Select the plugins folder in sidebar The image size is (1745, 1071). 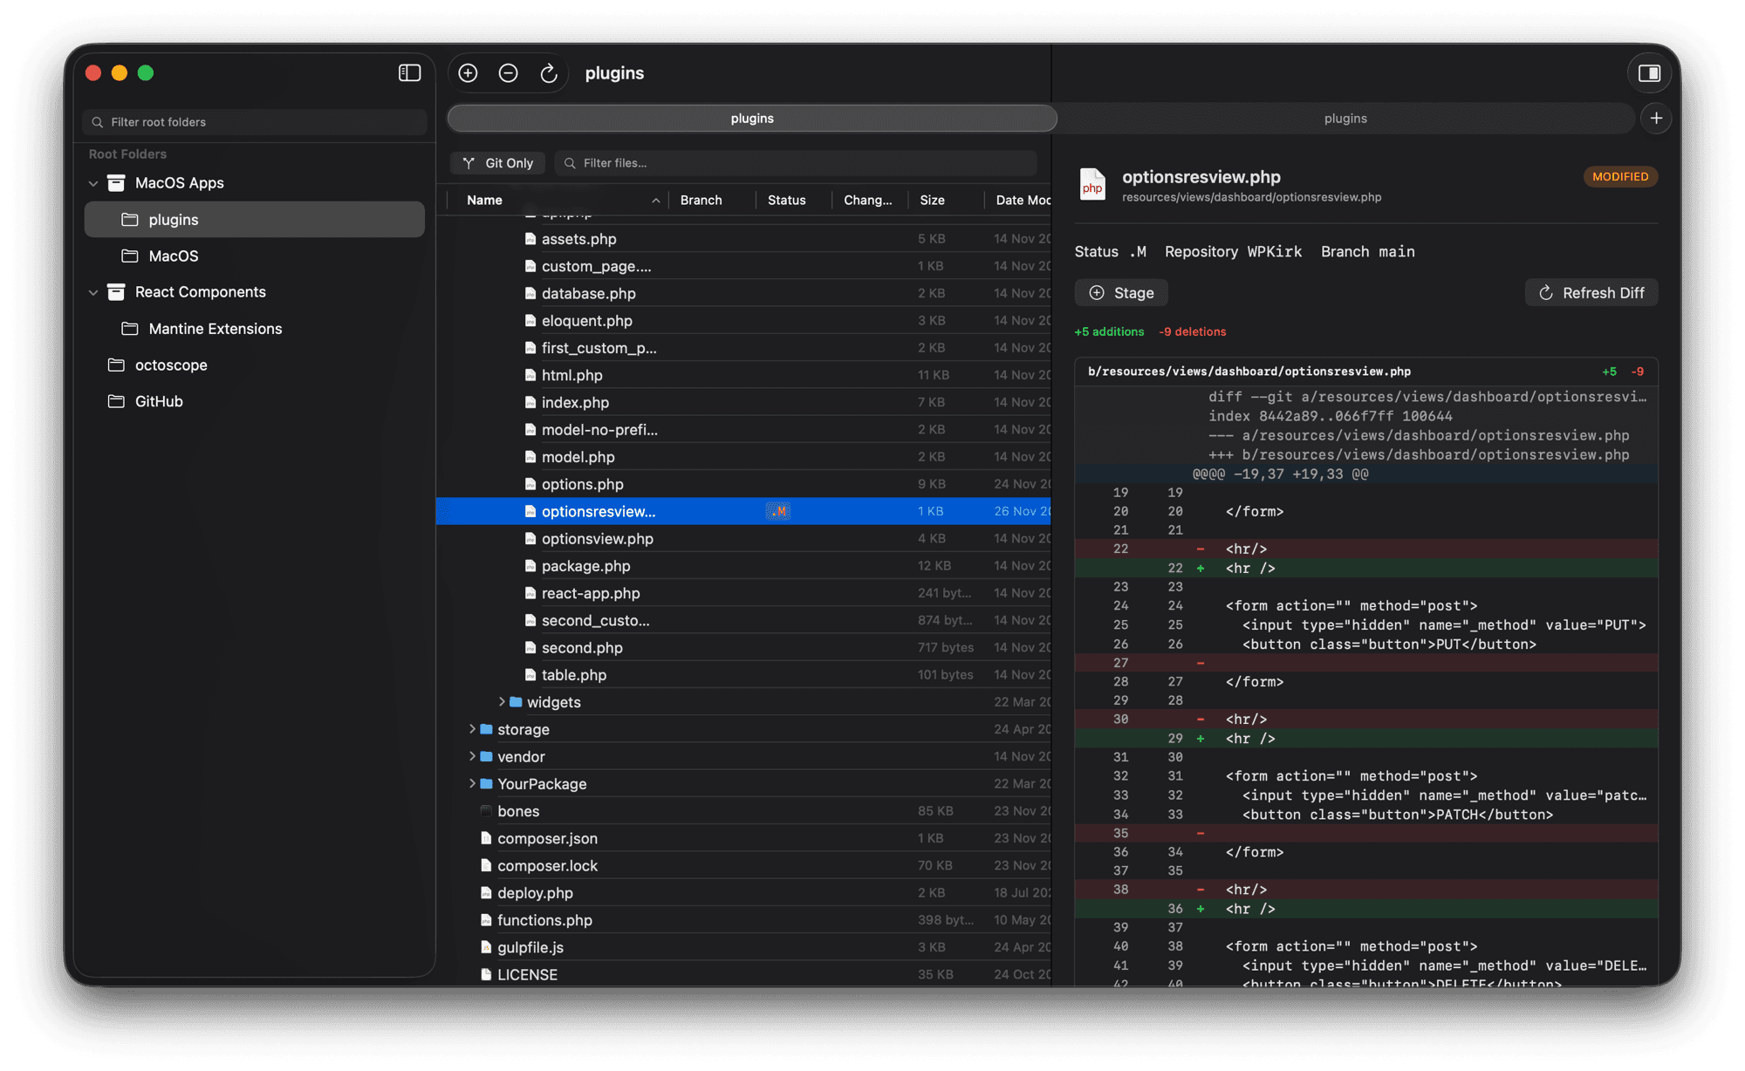coord(254,219)
